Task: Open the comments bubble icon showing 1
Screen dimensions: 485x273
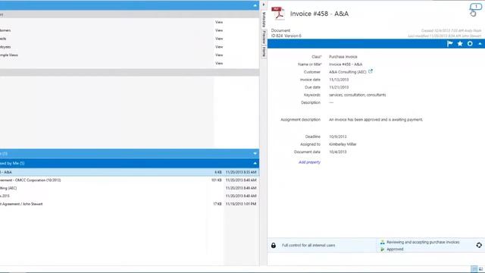Action: click(x=475, y=7)
